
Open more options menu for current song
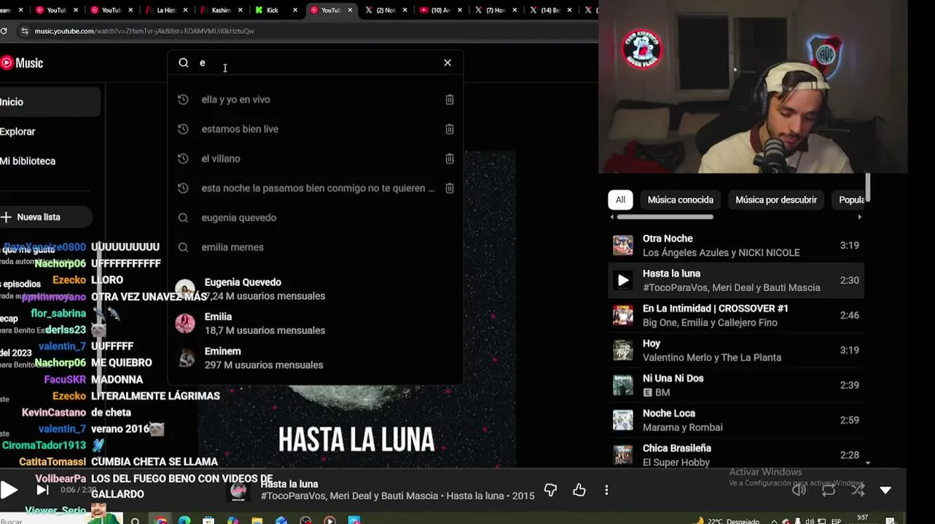[606, 490]
